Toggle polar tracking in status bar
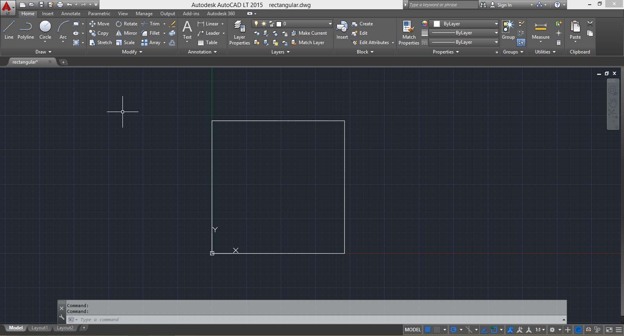This screenshot has width=624, height=336. 453,330
